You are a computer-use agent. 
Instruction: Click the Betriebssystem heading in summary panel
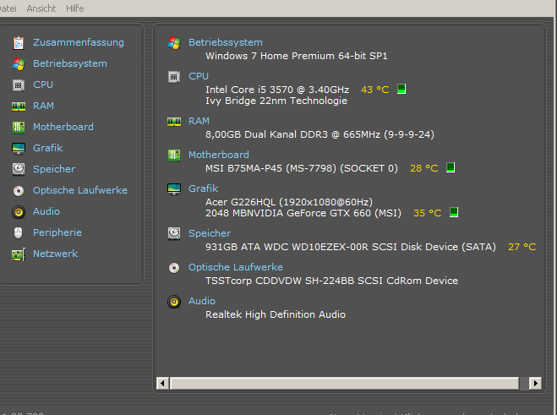point(225,42)
